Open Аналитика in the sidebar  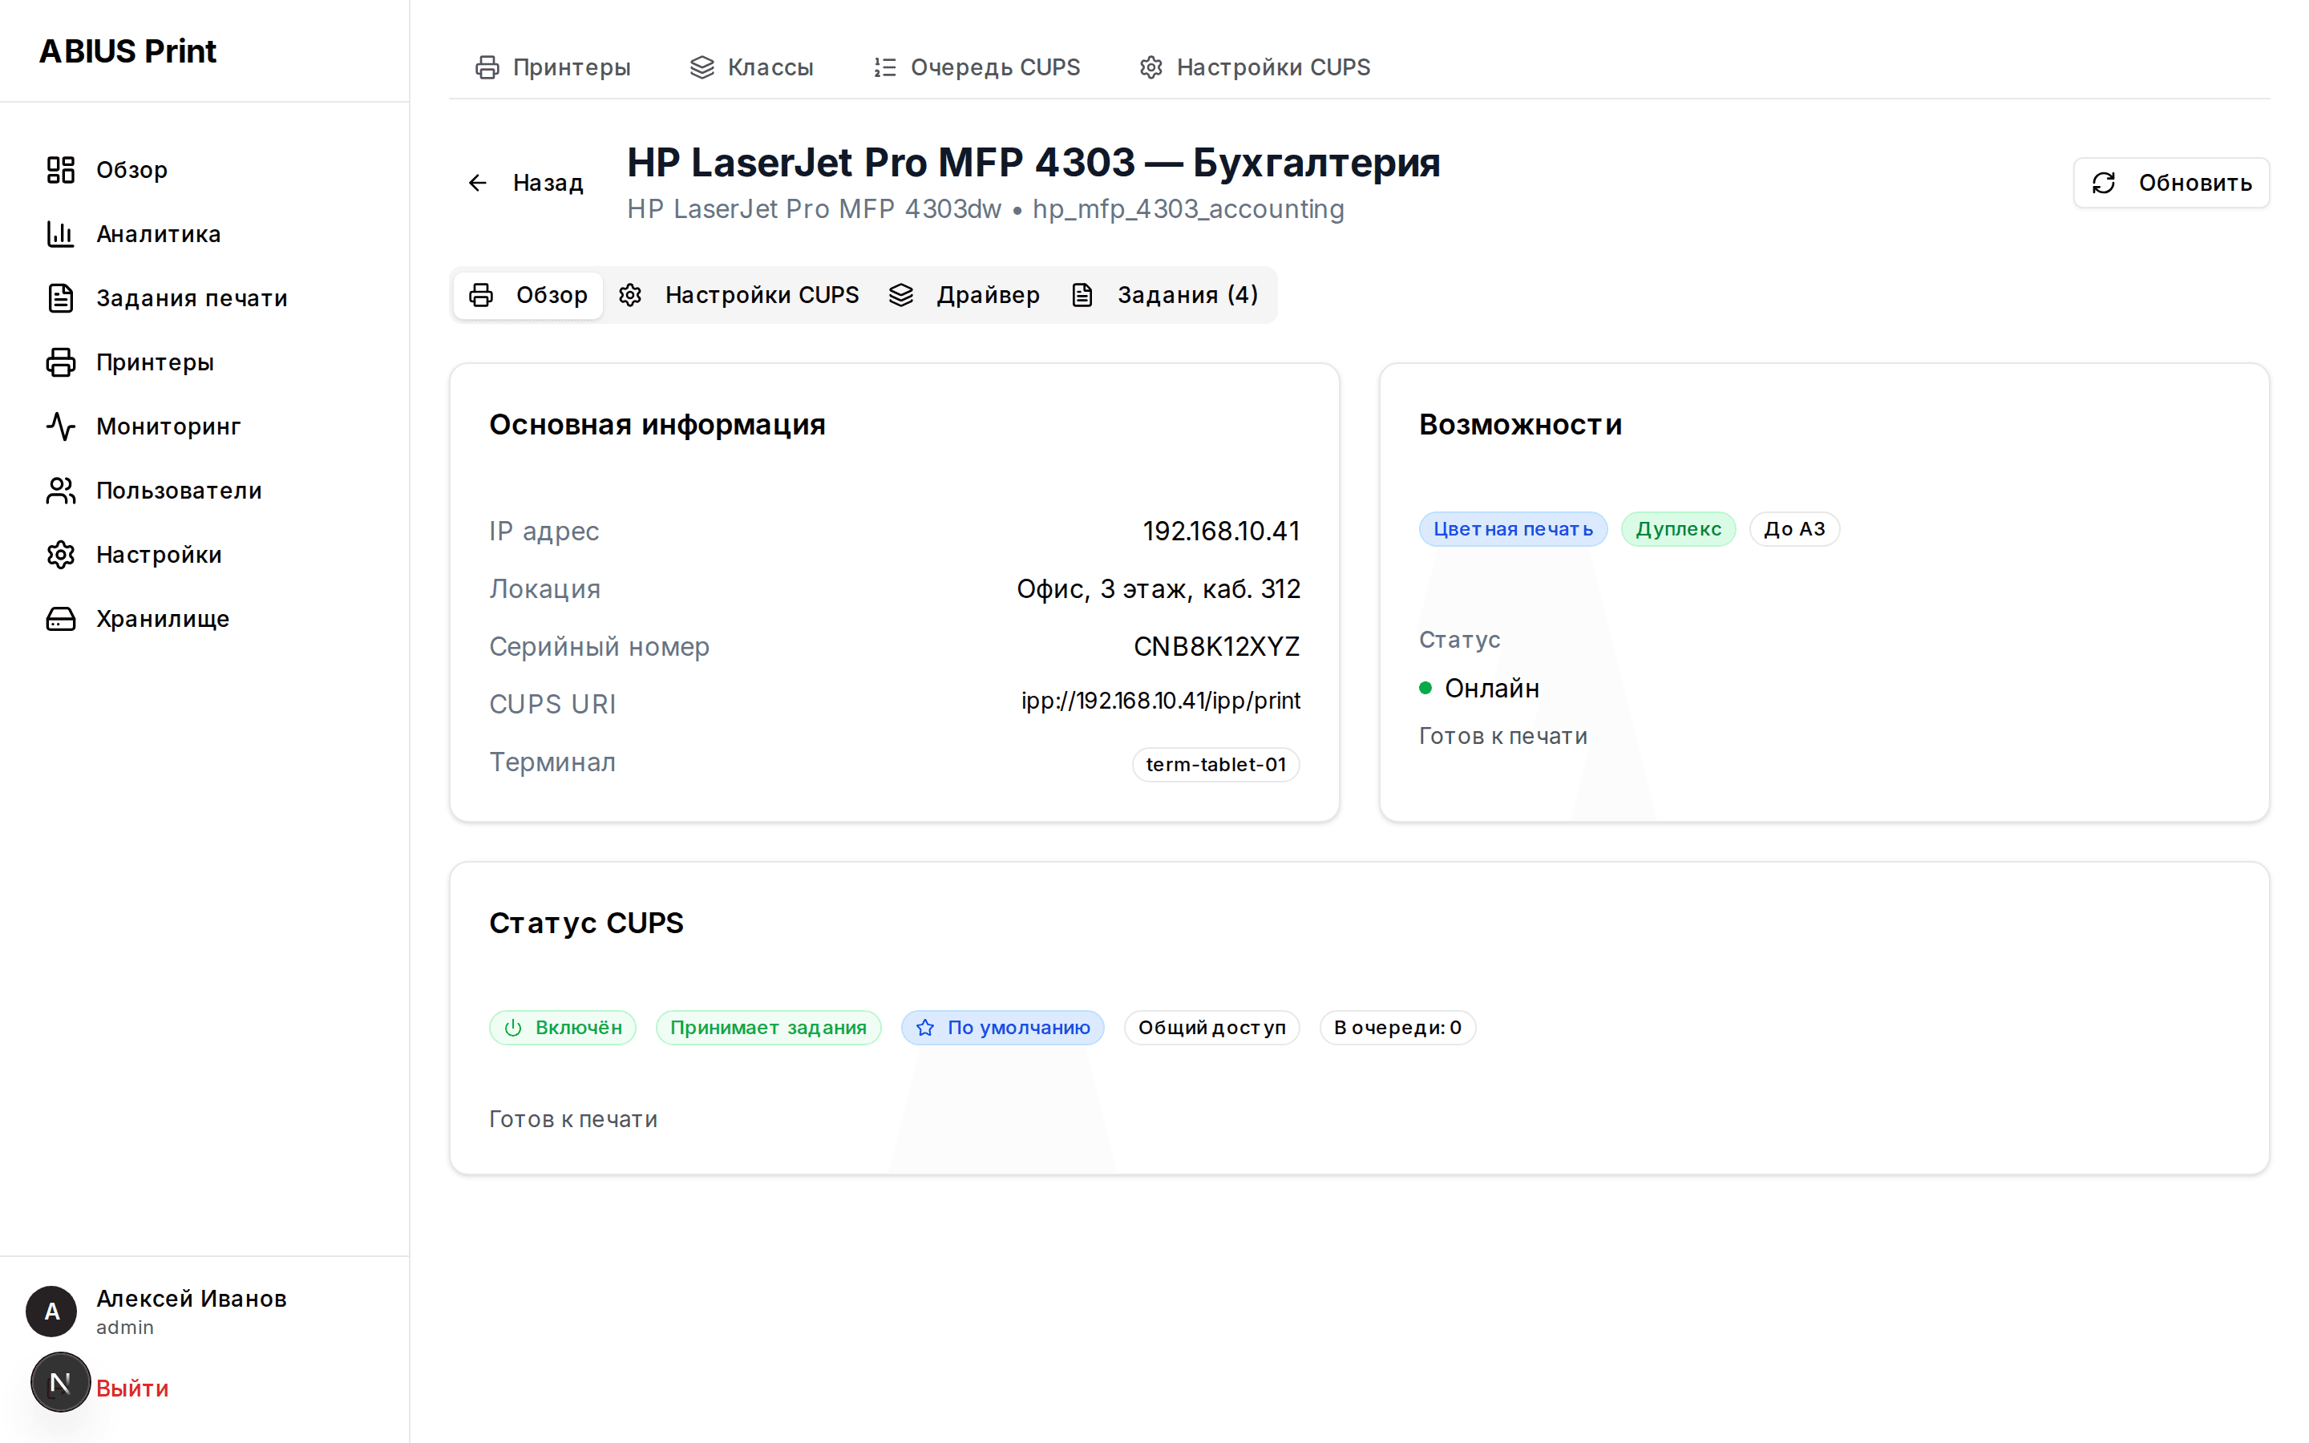click(x=204, y=234)
